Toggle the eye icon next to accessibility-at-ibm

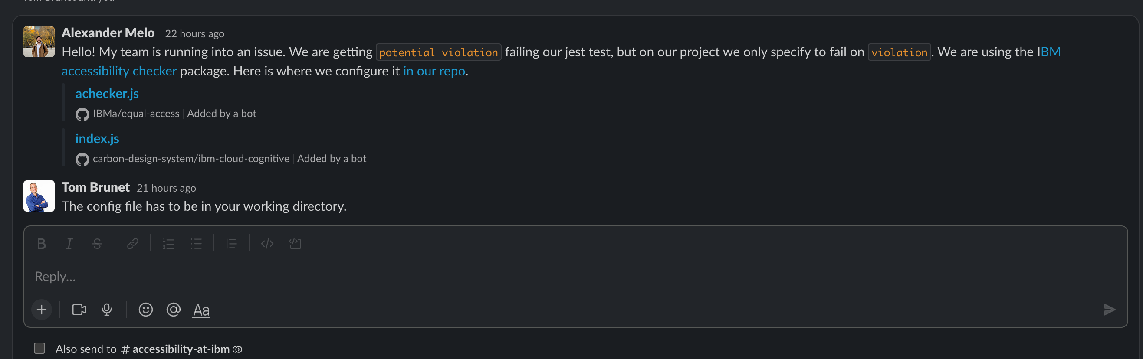pos(238,349)
